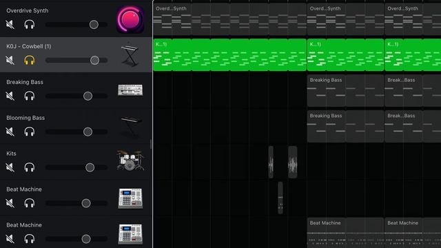Mute the Kits track
Screen dimensions: 441x248
10,167
